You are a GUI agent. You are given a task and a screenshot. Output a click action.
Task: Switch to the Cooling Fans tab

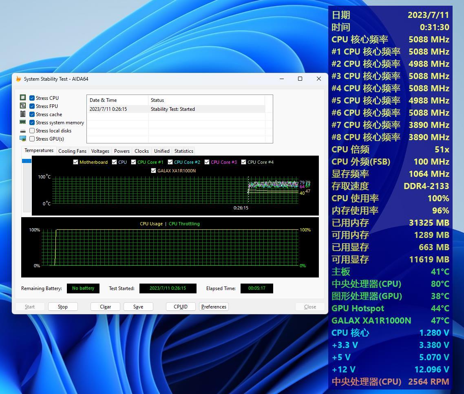pos(72,151)
